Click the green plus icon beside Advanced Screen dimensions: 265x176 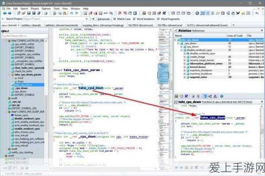point(93,19)
